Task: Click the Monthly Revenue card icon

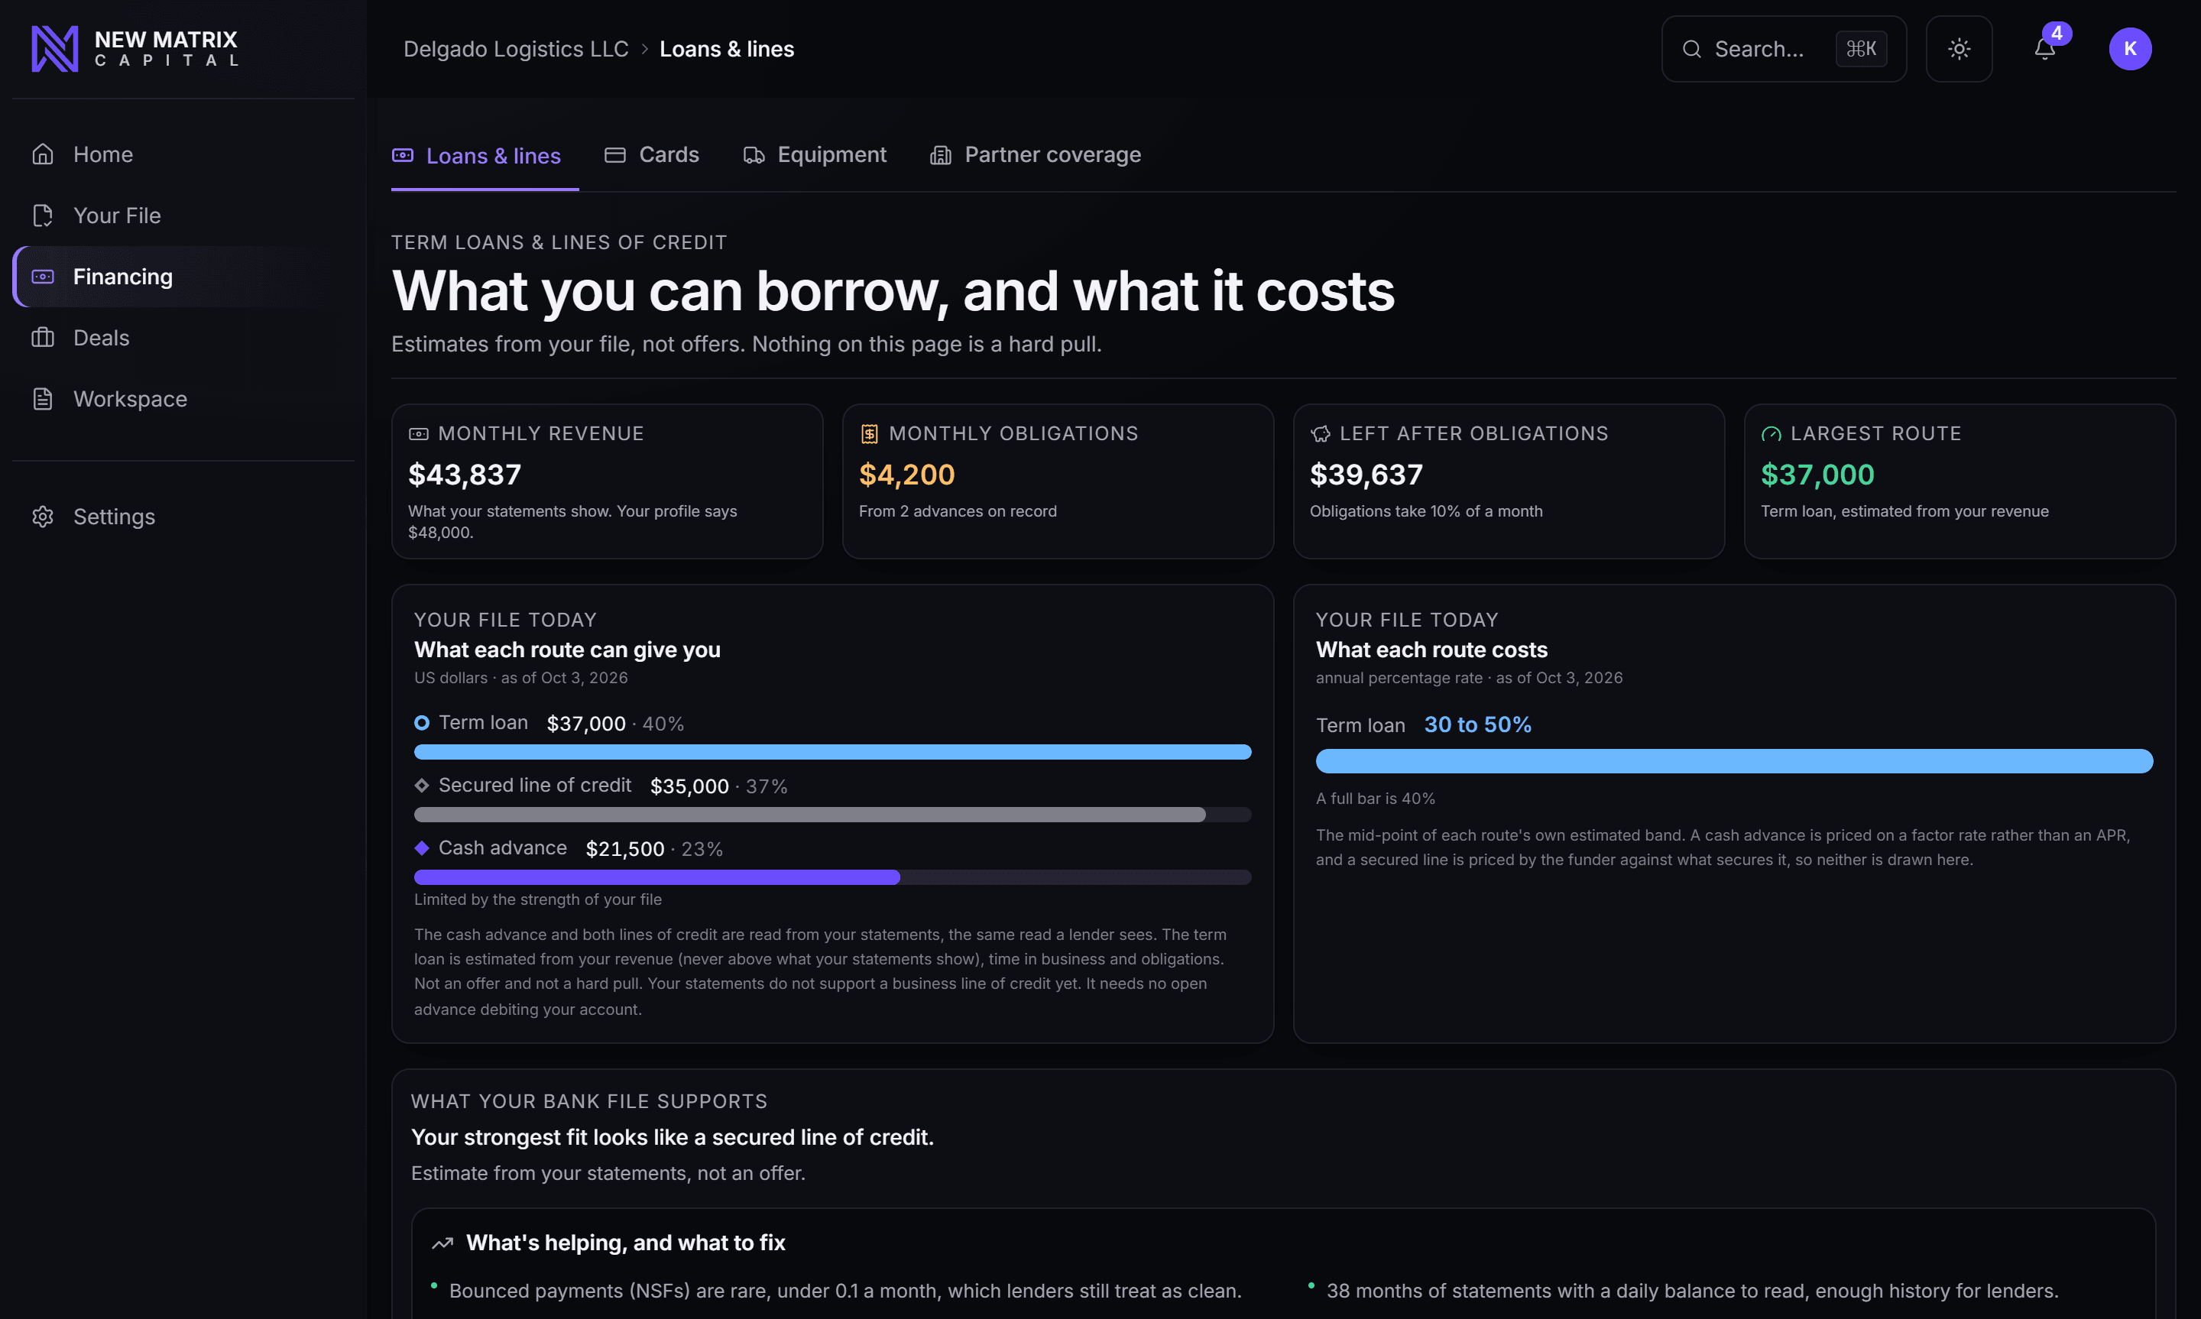Action: click(x=419, y=434)
